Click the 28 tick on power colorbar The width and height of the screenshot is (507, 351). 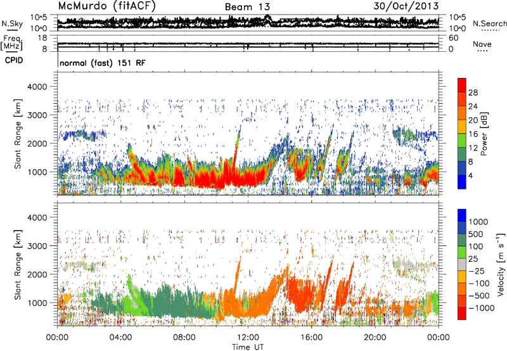(473, 93)
